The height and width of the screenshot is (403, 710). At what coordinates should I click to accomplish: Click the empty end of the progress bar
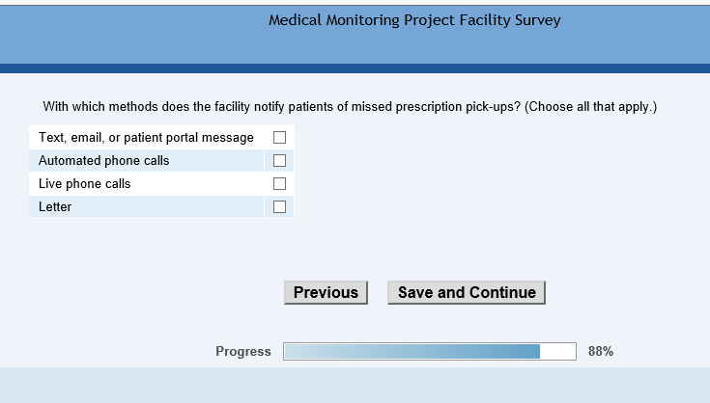pos(557,352)
